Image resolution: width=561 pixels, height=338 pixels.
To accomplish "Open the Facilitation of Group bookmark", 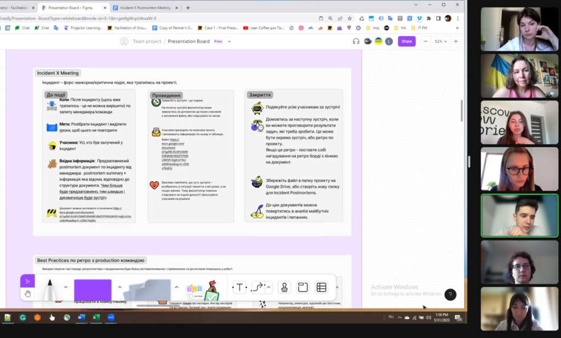I will (127, 28).
